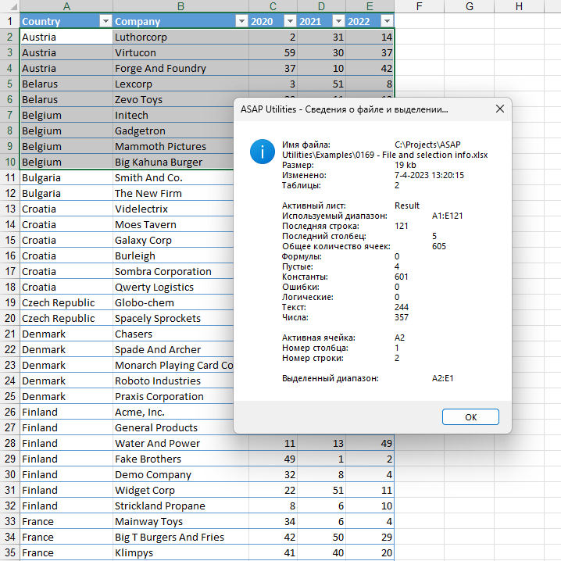Click cell containing Spacely Sprockets
Screen dimensions: 561x561
click(173, 319)
